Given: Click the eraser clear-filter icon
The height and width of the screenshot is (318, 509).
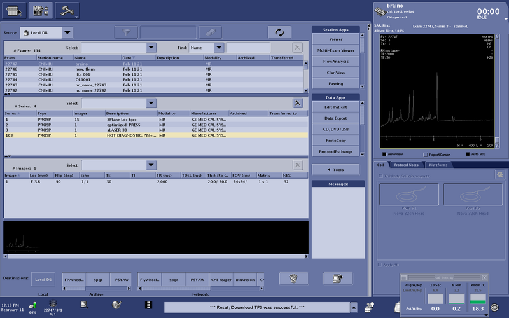Looking at the screenshot, I should coord(211,32).
